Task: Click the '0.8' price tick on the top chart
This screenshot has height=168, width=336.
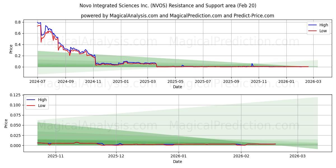Action: point(18,22)
